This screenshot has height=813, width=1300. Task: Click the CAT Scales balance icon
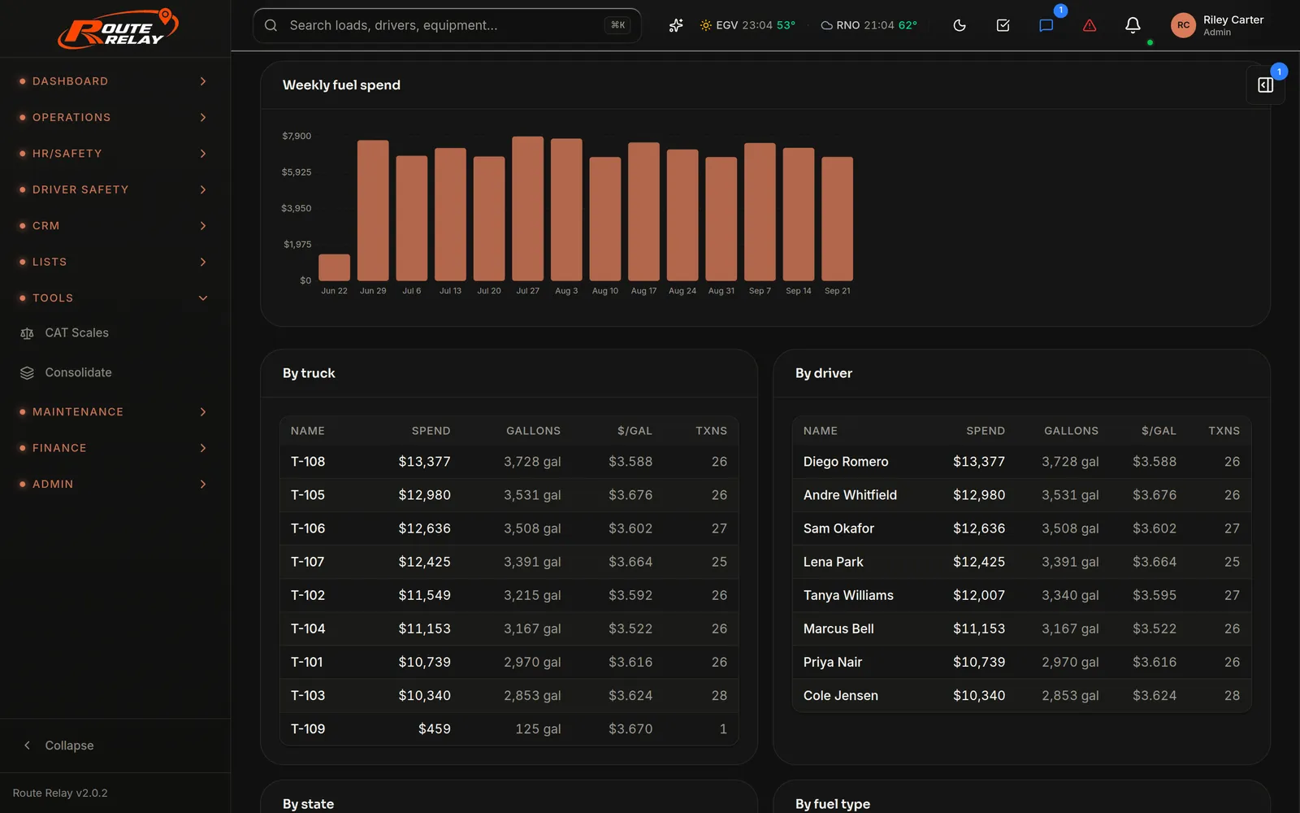[27, 333]
